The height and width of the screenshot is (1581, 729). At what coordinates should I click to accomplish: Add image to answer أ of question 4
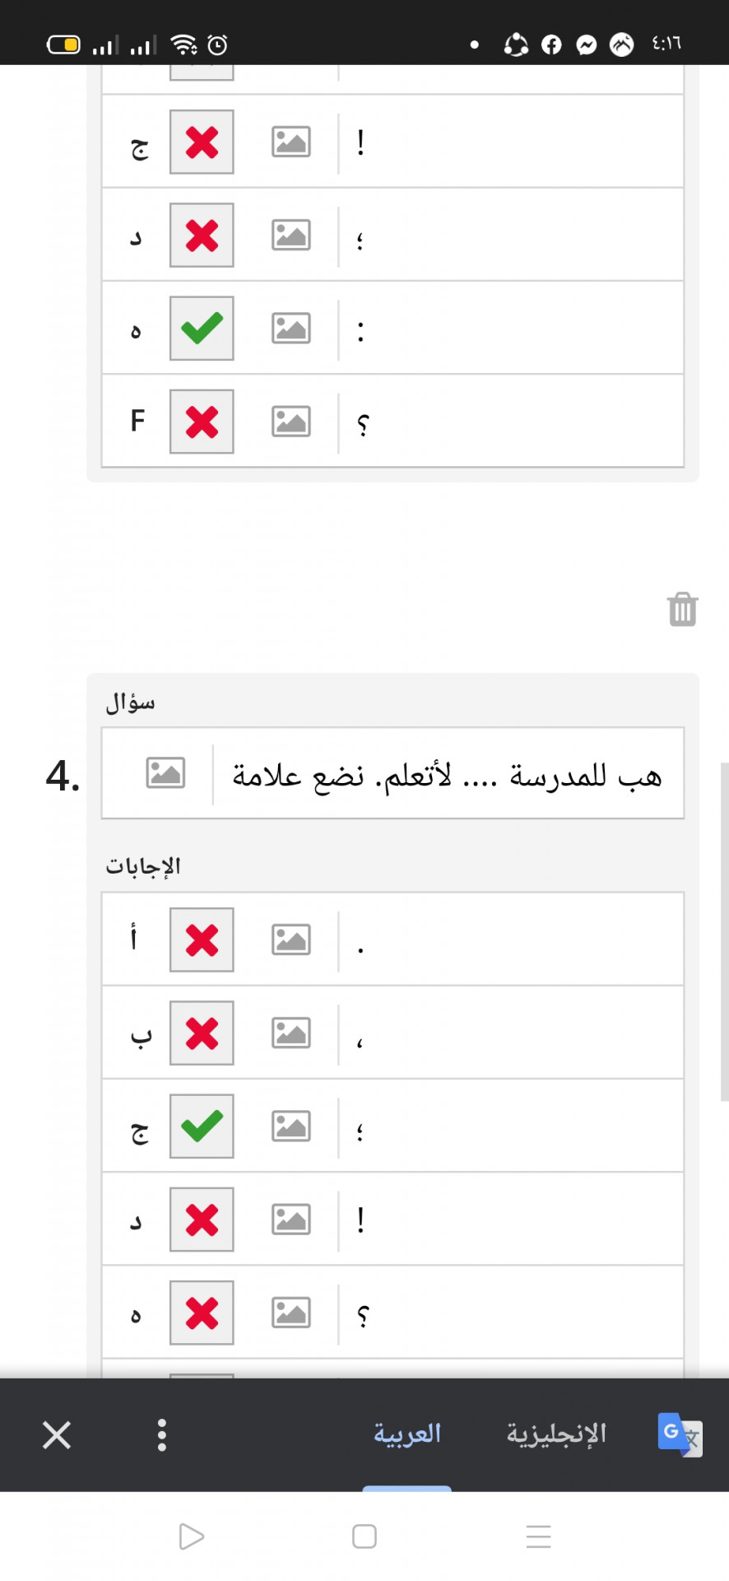pos(291,940)
